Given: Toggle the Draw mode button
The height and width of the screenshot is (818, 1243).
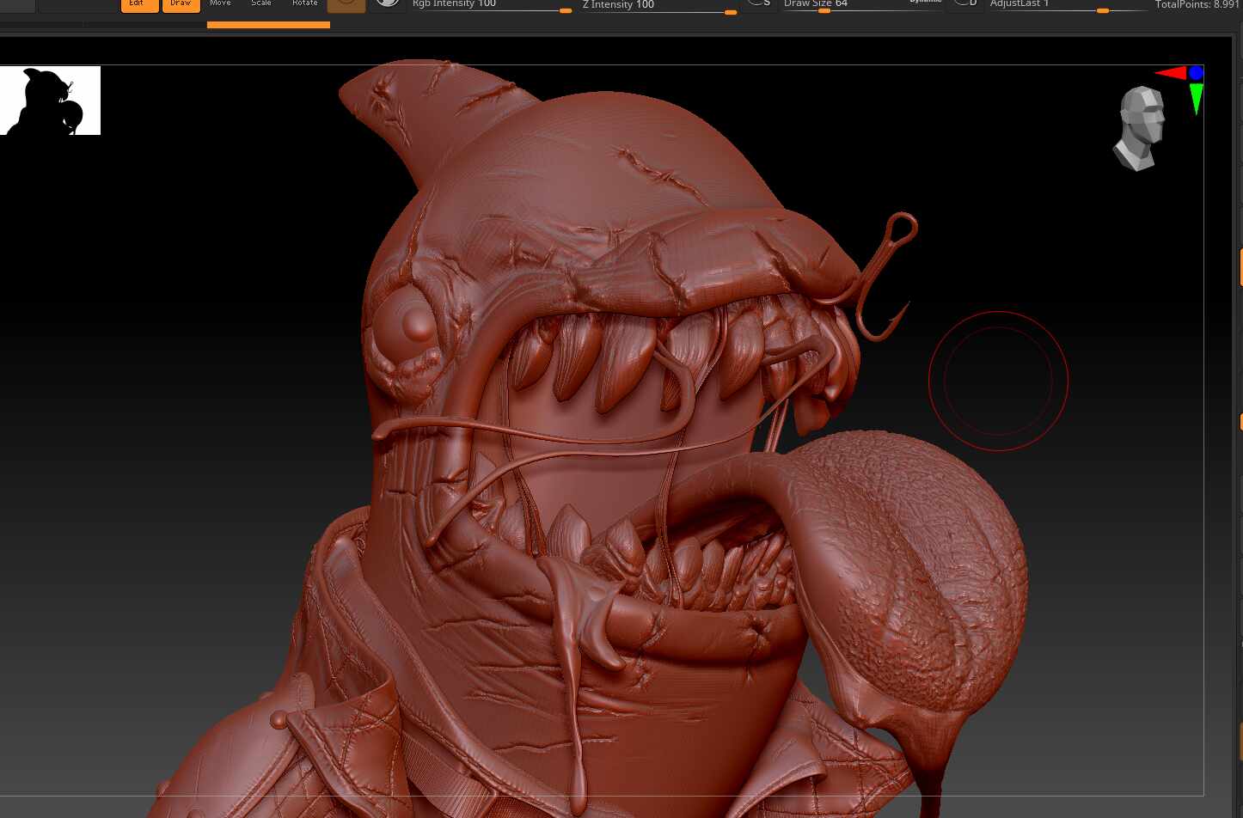Looking at the screenshot, I should pyautogui.click(x=181, y=5).
